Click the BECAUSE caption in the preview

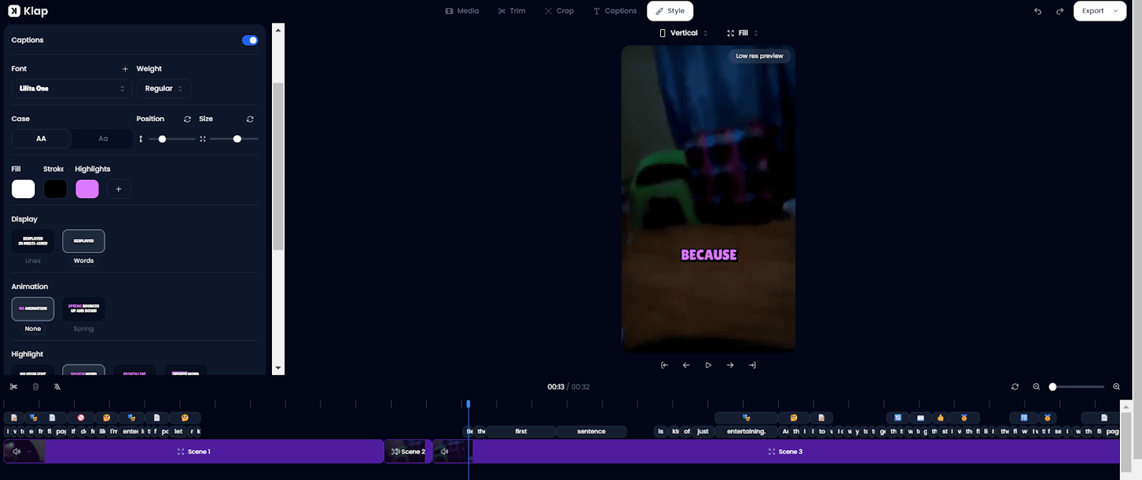[x=709, y=255]
